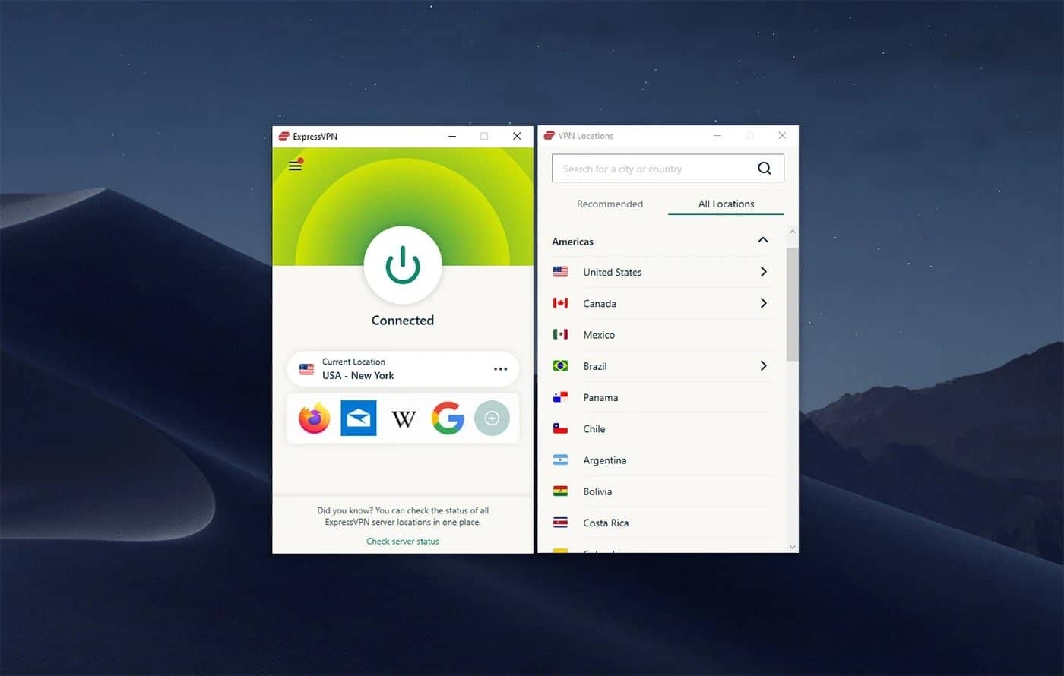The height and width of the screenshot is (676, 1064).
Task: Click the scrollbar up arrow in VPN Locations
Action: [793, 231]
